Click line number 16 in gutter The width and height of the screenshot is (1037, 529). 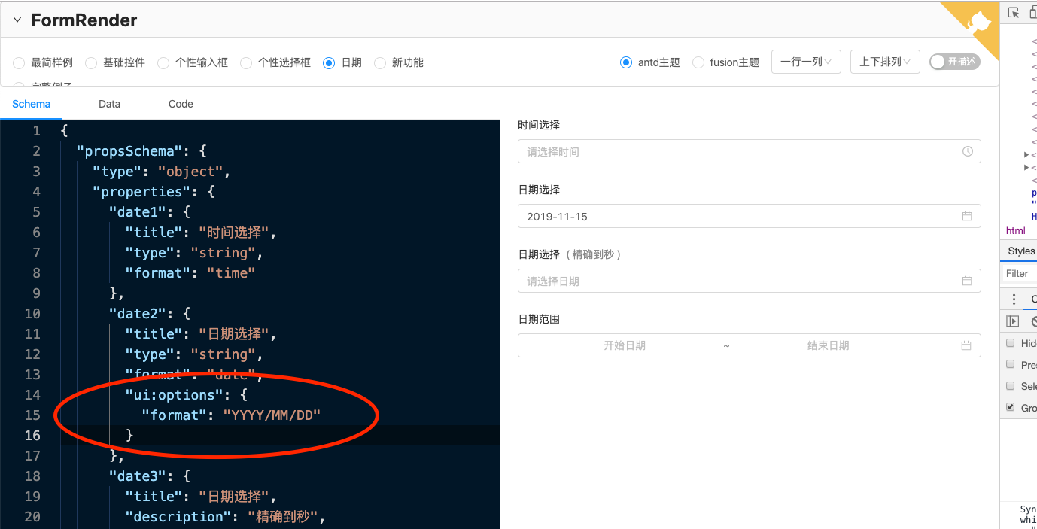[x=32, y=436]
